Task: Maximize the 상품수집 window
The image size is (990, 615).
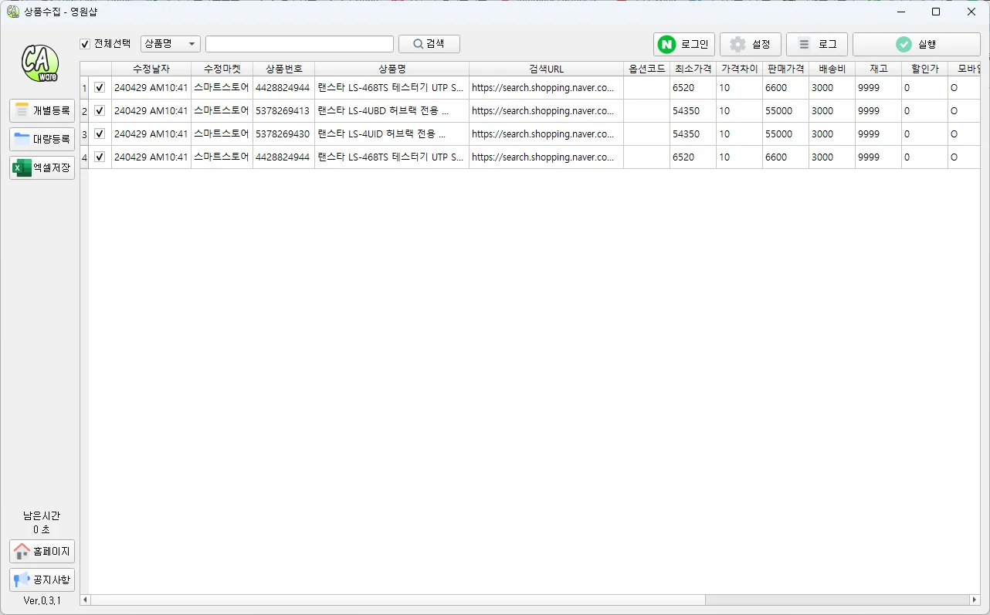Action: click(x=936, y=12)
